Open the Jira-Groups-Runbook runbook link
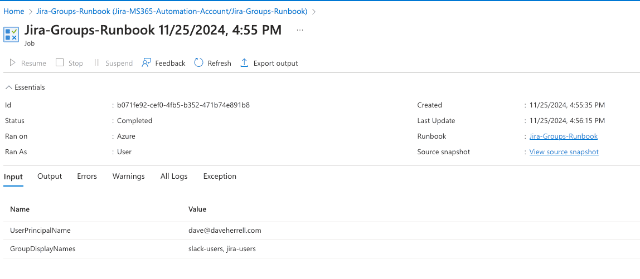This screenshot has height=279, width=640. click(x=563, y=136)
